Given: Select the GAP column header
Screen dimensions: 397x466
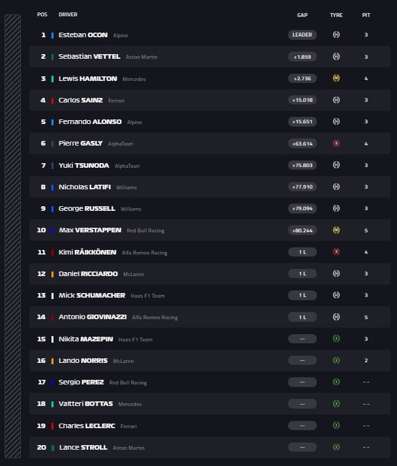Looking at the screenshot, I should coord(302,14).
